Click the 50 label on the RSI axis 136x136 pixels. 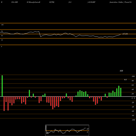pyautogui.click(x=2, y=36)
